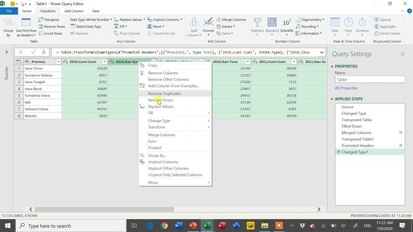
Task: Open the Duration column tool
Action: point(363,27)
